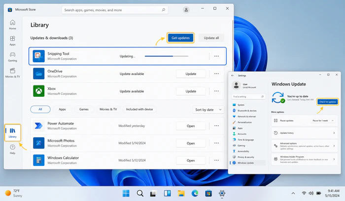Screen dimensions: 345x201
Task: Open more options for Snipping Tool
Action: pos(216,56)
